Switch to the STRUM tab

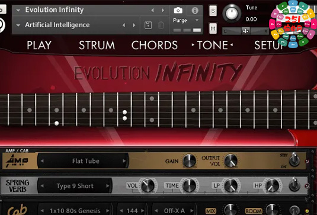[x=97, y=45]
